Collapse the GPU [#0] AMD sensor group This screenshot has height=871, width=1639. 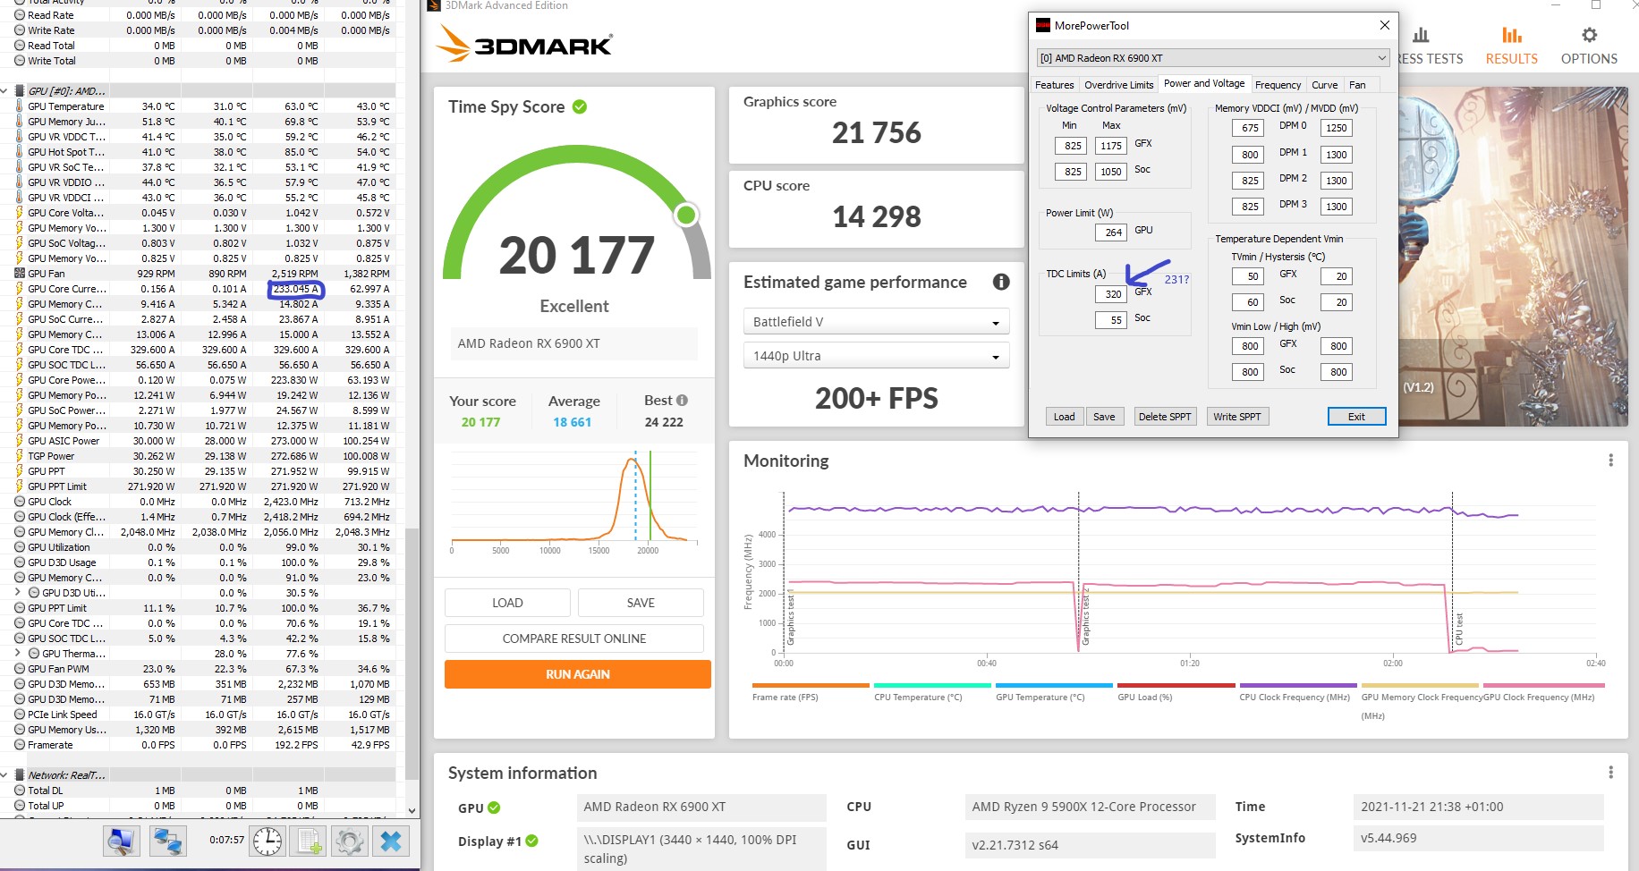5,91
